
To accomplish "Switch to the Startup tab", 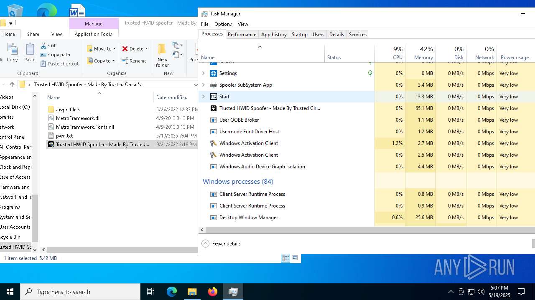I will pyautogui.click(x=300, y=35).
